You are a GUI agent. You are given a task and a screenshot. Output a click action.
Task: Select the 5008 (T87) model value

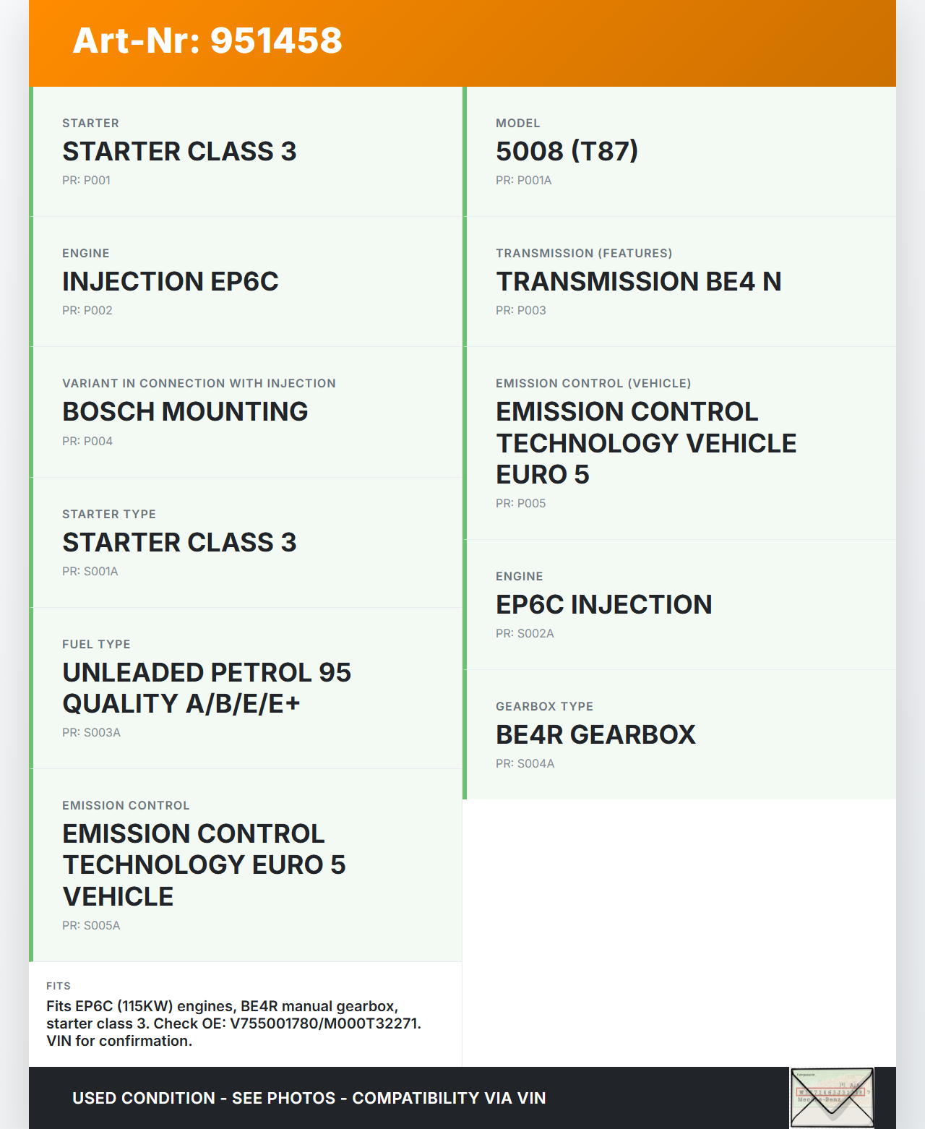tap(567, 151)
